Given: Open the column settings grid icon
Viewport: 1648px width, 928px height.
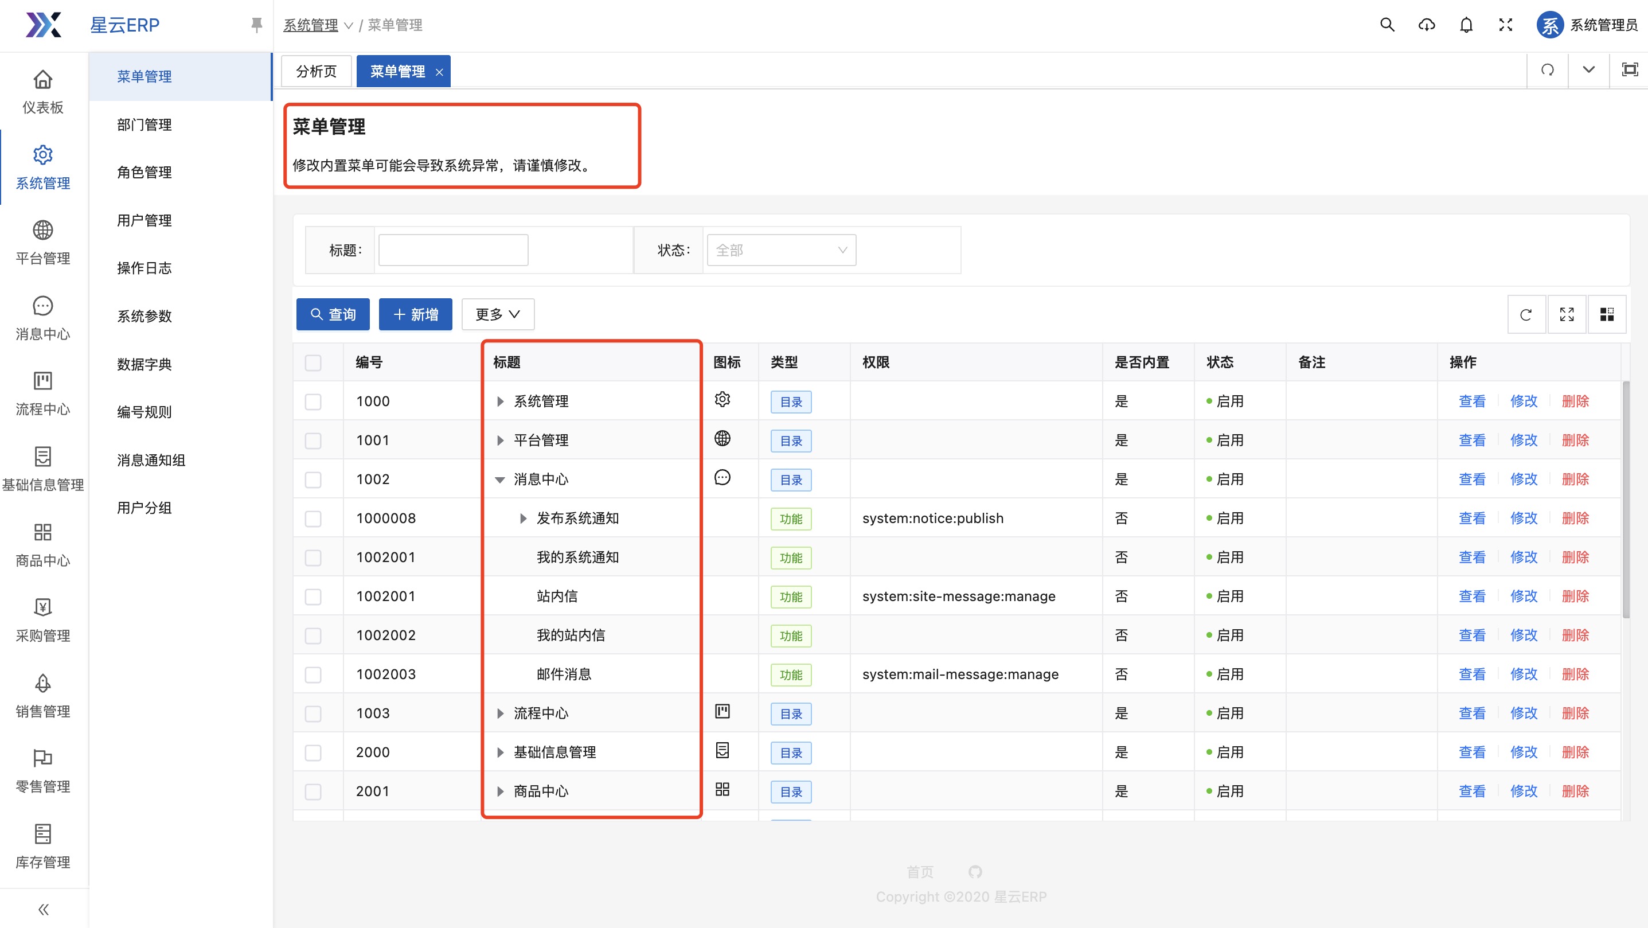Looking at the screenshot, I should tap(1606, 314).
